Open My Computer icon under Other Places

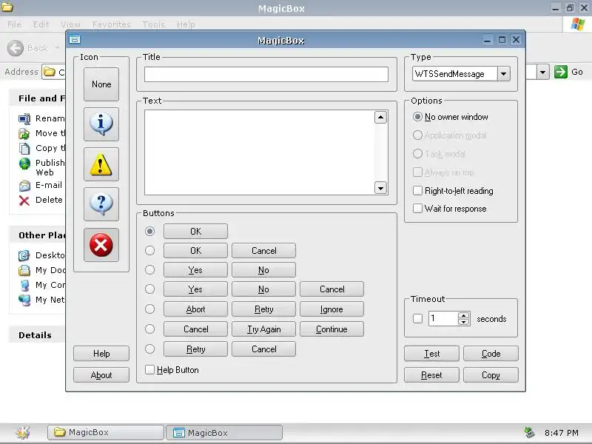click(24, 285)
